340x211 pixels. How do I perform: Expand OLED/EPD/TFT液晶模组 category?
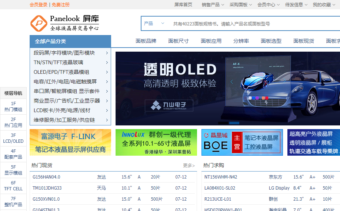70,72
